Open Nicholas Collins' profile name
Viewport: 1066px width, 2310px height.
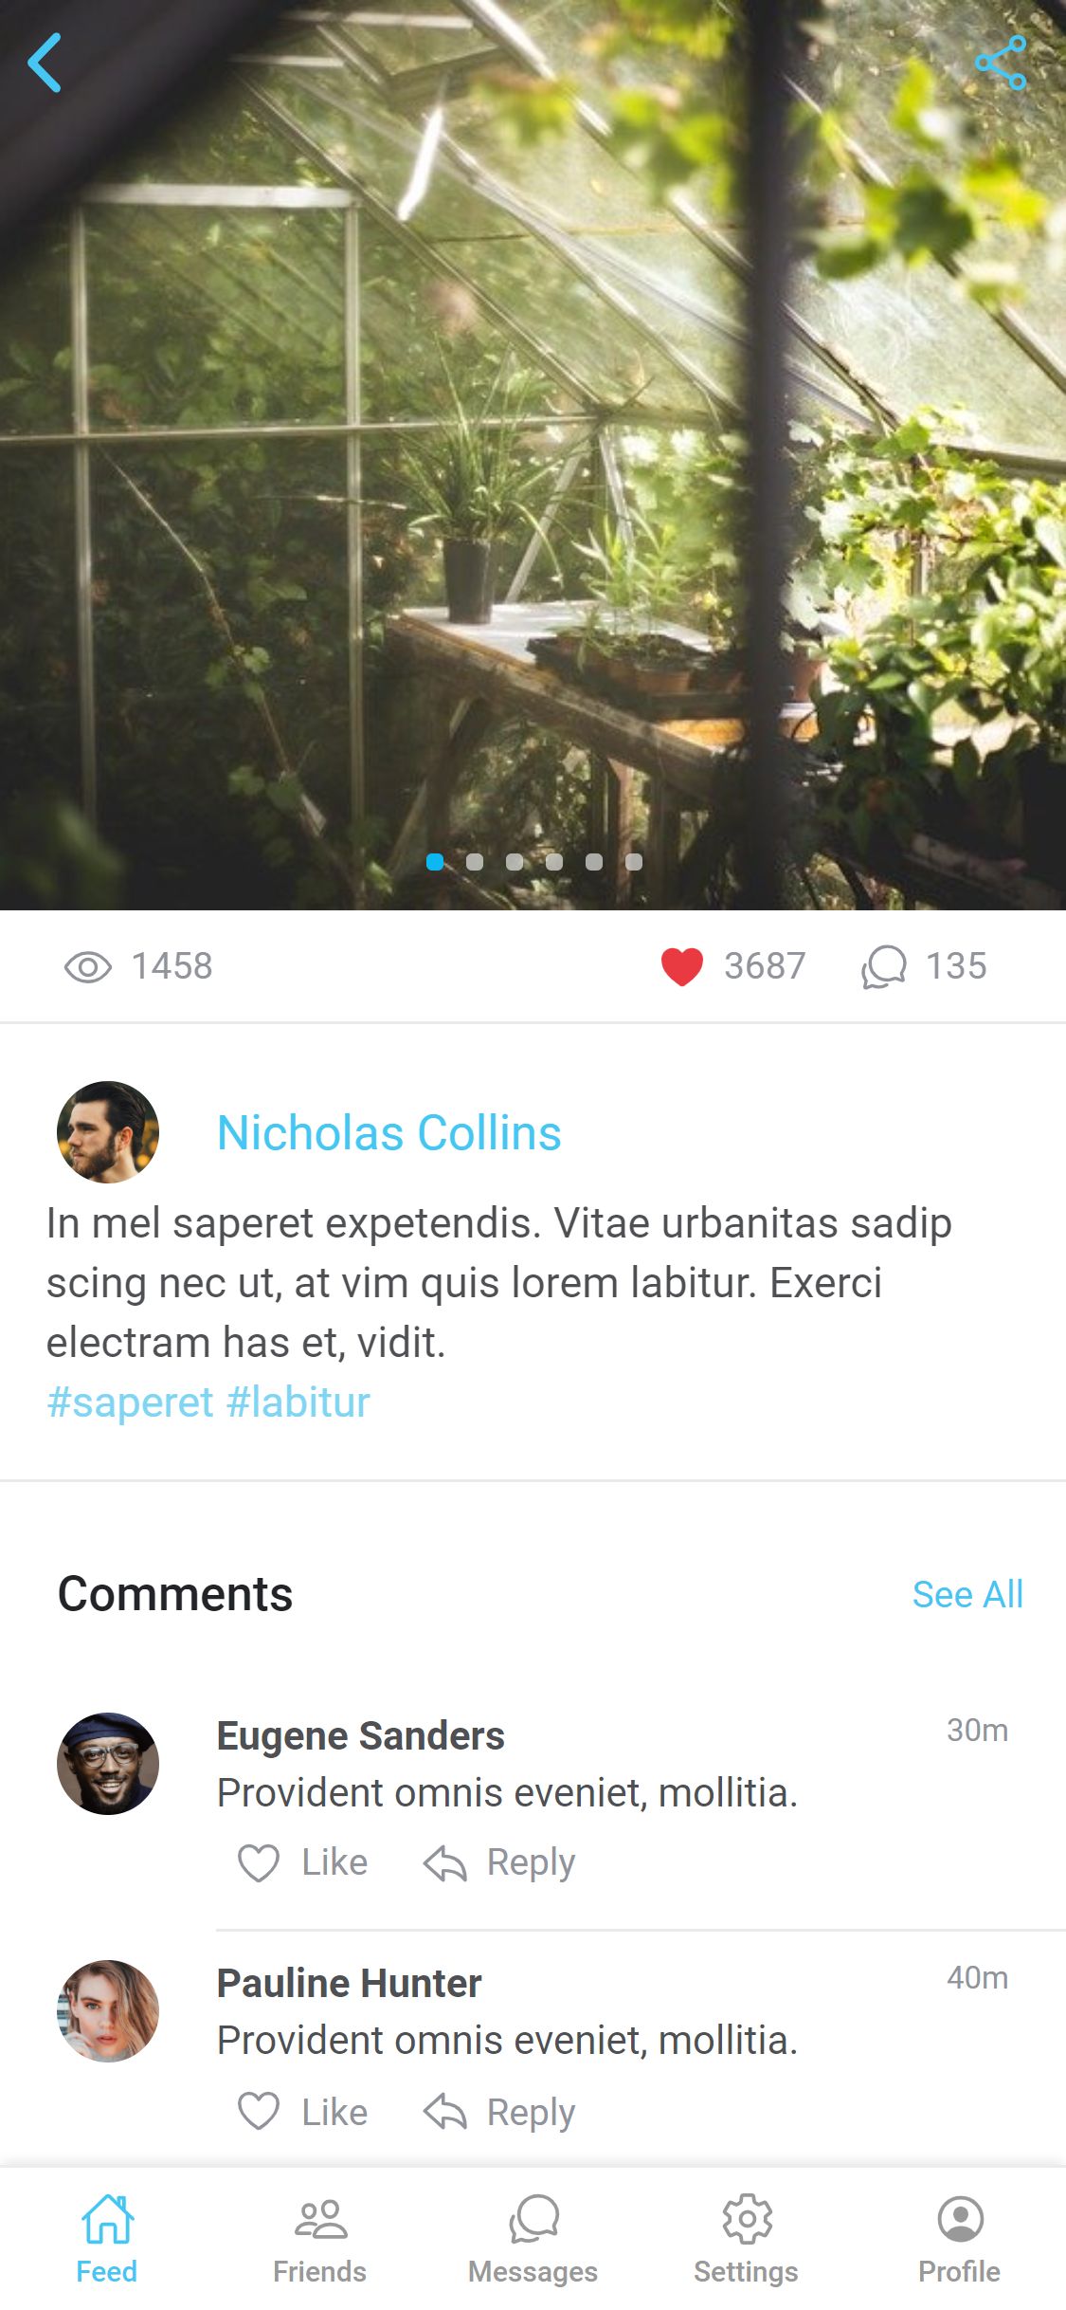(x=389, y=1132)
